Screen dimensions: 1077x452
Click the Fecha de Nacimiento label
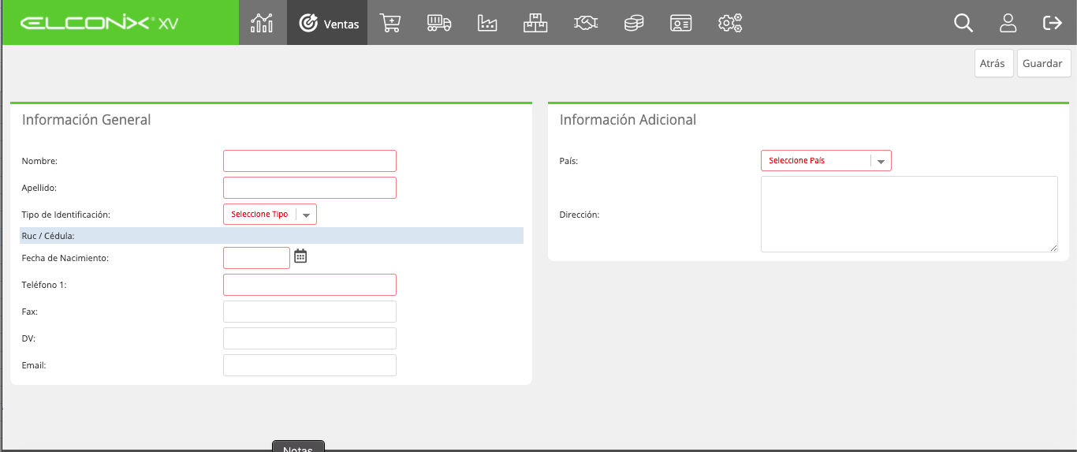click(x=65, y=258)
